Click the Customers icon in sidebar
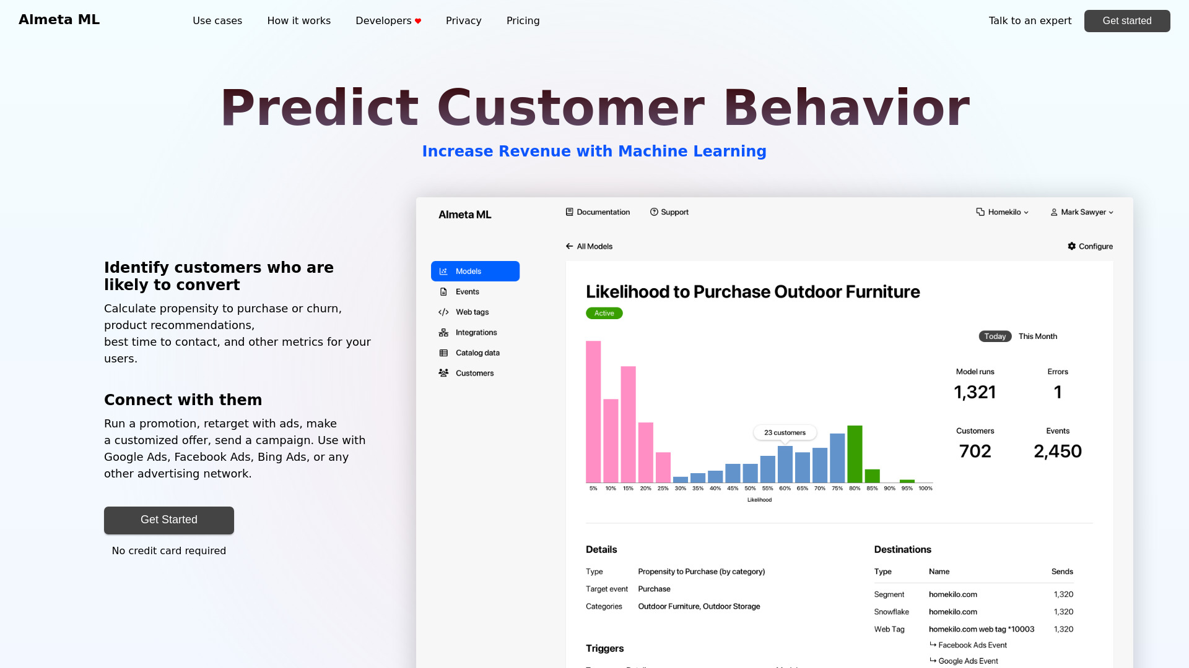 [x=443, y=373]
